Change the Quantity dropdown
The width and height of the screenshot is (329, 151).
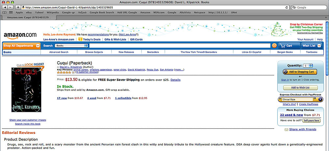[308, 66]
